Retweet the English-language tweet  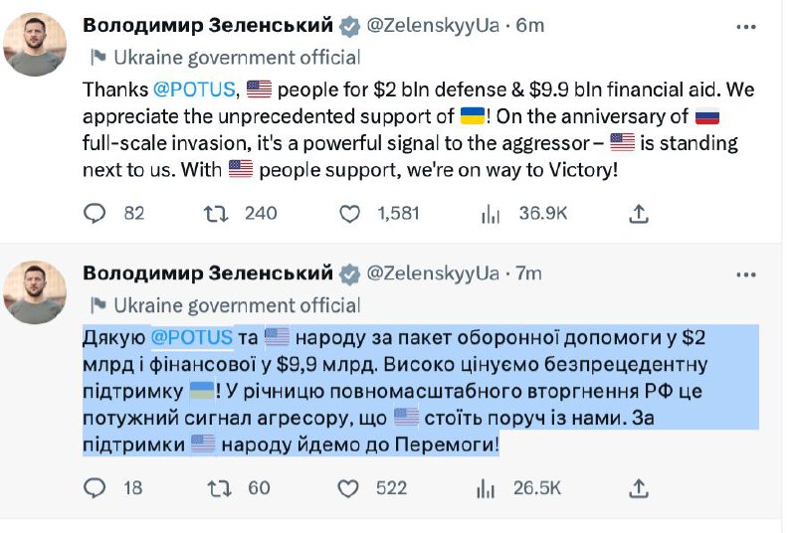click(214, 213)
